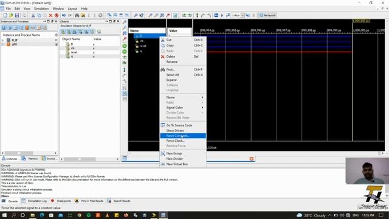Click first filter icon in Instances panel
The image size is (389, 219).
(4, 27)
